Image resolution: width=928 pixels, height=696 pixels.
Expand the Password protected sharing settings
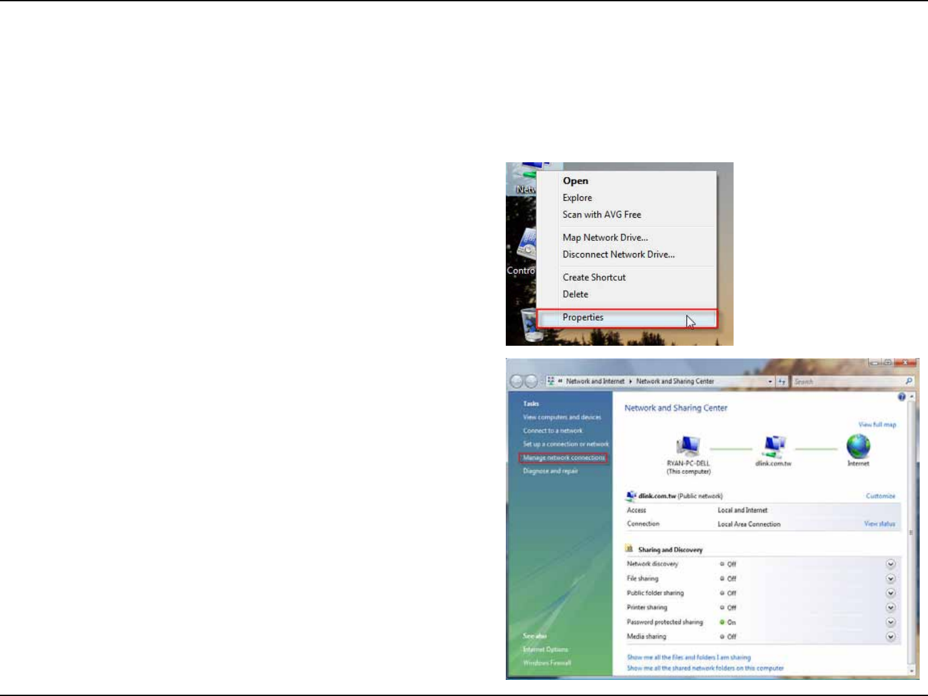(x=891, y=622)
